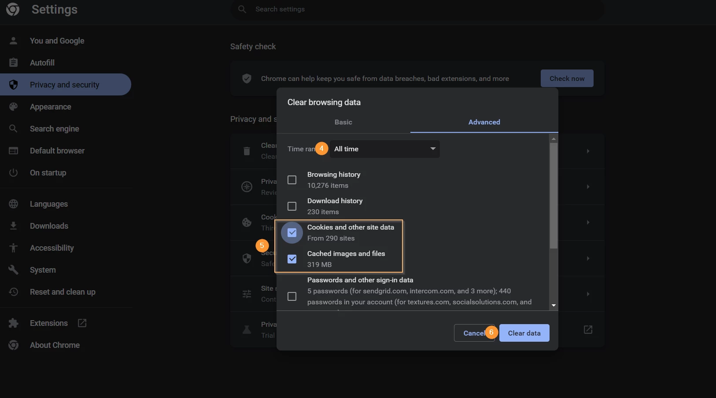
Task: Click the System wrench icon
Action: 14,270
